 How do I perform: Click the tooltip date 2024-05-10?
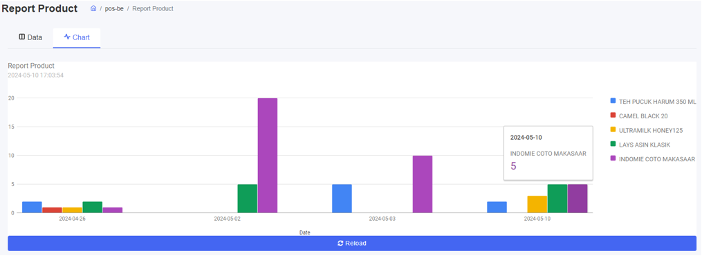click(x=526, y=138)
